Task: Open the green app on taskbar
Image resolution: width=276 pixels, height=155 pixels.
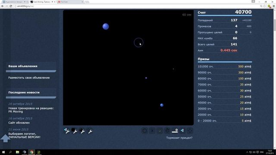Action: click(x=39, y=152)
